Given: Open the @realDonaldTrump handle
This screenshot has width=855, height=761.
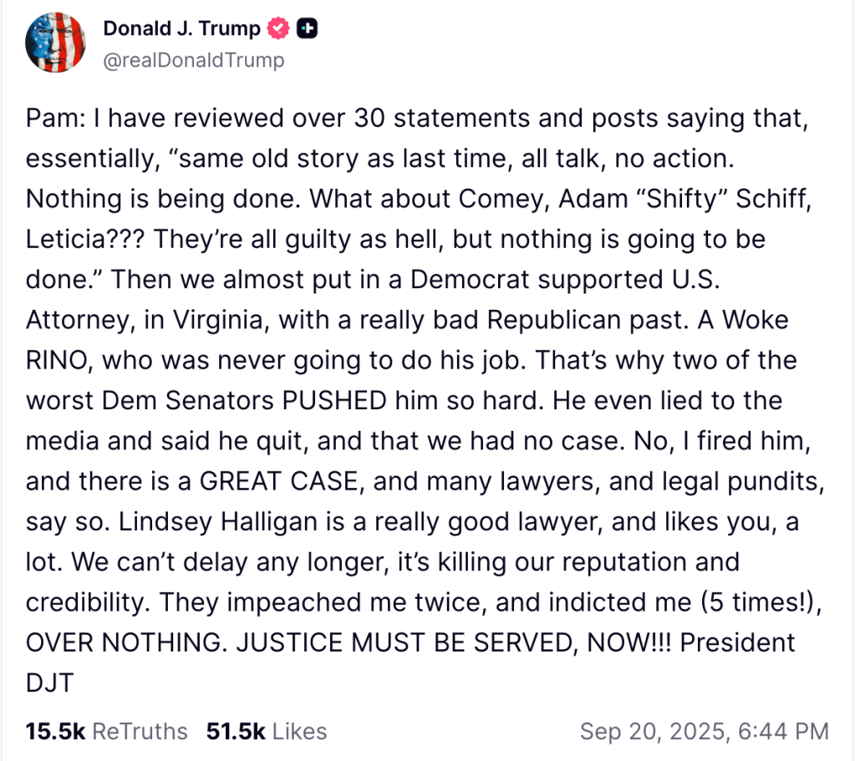Looking at the screenshot, I should pos(193,60).
